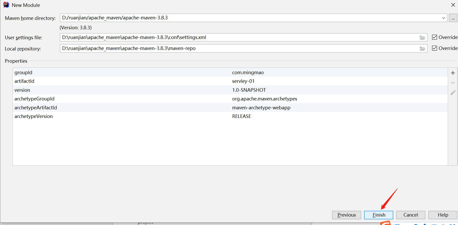The width and height of the screenshot is (458, 225).
Task: Click the org.apache.maven.archetypes value
Action: [265, 99]
